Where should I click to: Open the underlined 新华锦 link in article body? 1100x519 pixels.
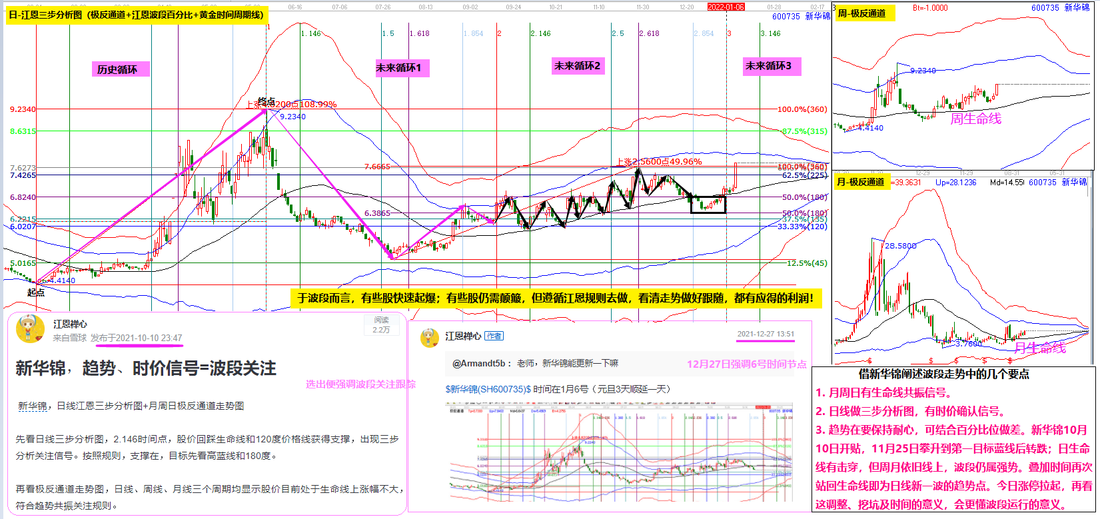tap(32, 406)
